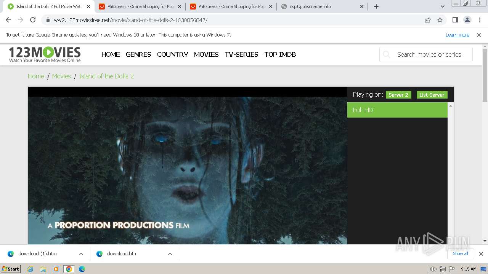488x274 pixels.
Task: Switch to the second AliExpress tab
Action: tap(231, 6)
